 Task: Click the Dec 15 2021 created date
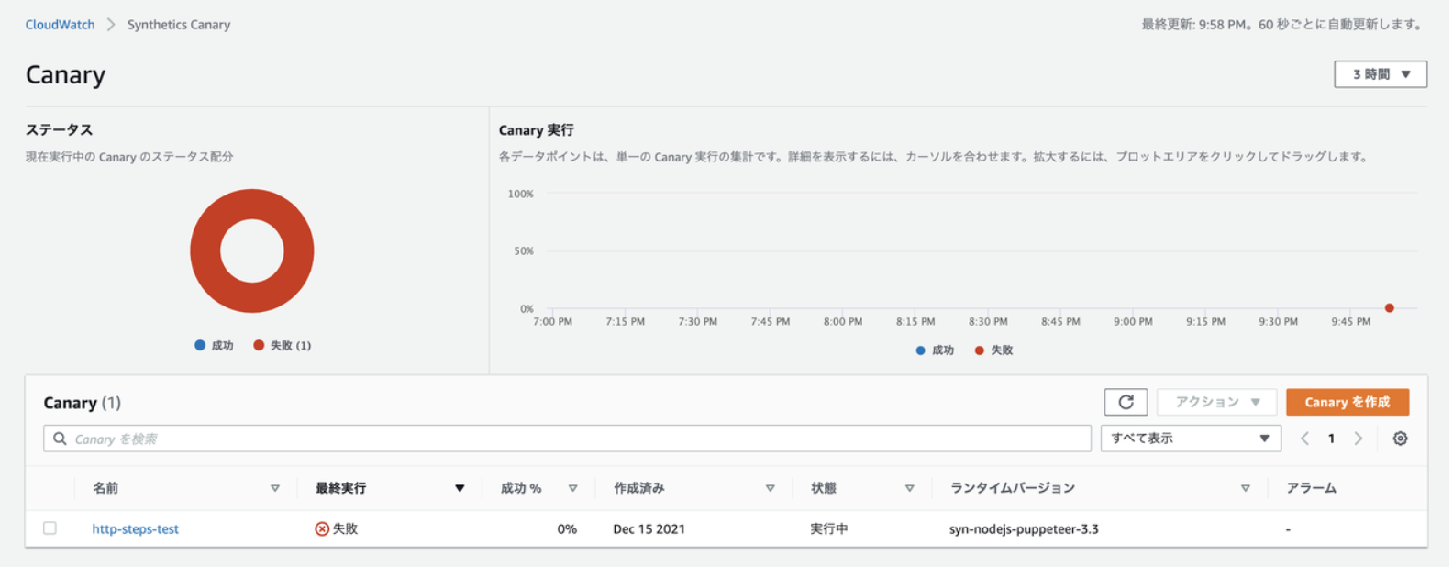tap(649, 529)
